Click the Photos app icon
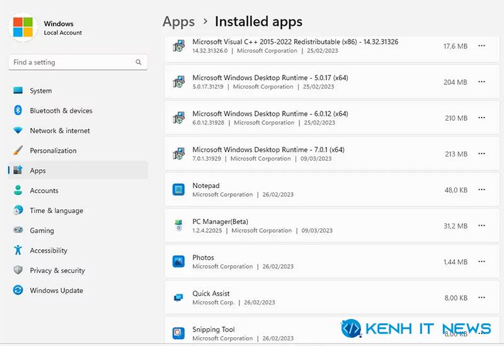This screenshot has height=346, width=504. point(178,261)
